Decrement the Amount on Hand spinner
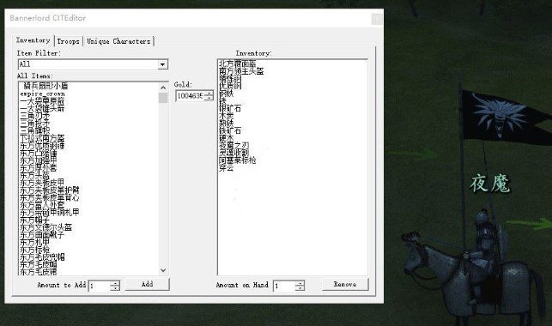Screen dimensions: 552x326 tap(300, 288)
